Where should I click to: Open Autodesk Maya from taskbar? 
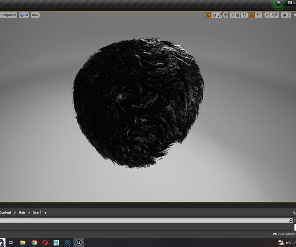tap(56, 242)
